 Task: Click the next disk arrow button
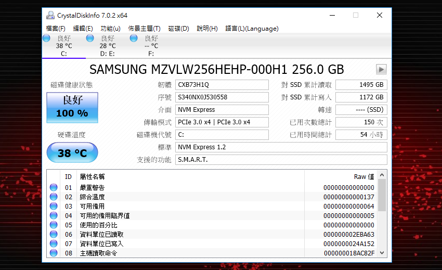point(381,69)
